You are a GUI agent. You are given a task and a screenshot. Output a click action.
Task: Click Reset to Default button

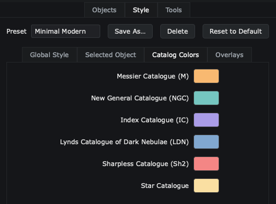(236, 32)
